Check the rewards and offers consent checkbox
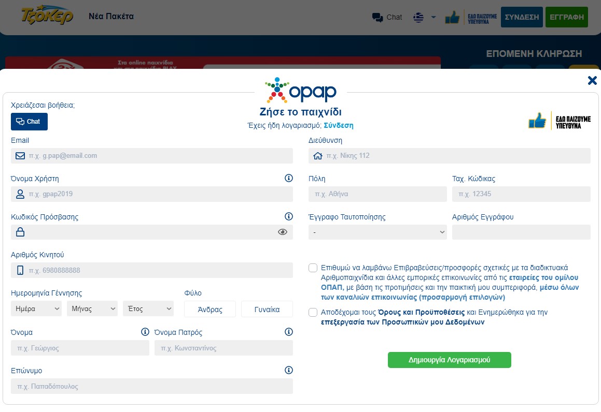601x412 pixels. [x=313, y=268]
